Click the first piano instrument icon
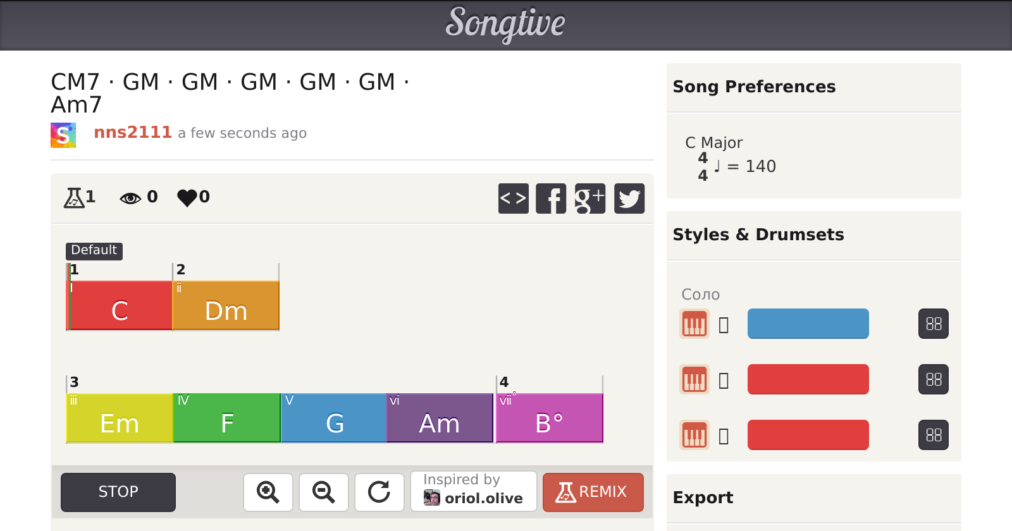1012x531 pixels. pyautogui.click(x=694, y=324)
